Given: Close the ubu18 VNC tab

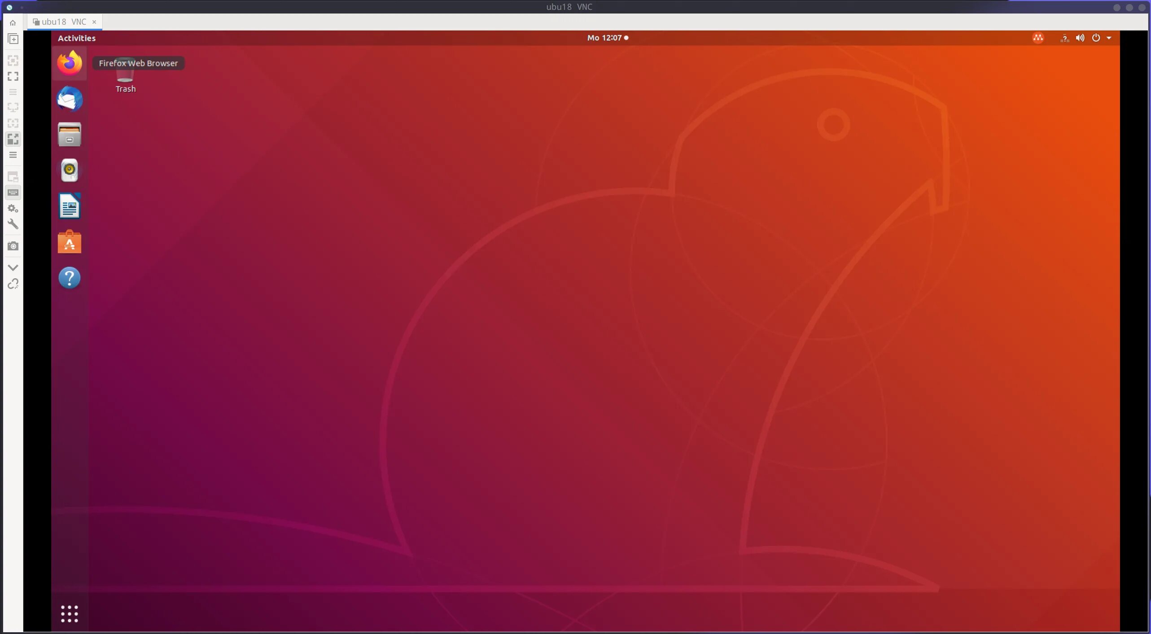Looking at the screenshot, I should click(94, 22).
